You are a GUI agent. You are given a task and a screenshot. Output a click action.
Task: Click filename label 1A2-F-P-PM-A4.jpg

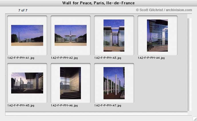click(151, 58)
